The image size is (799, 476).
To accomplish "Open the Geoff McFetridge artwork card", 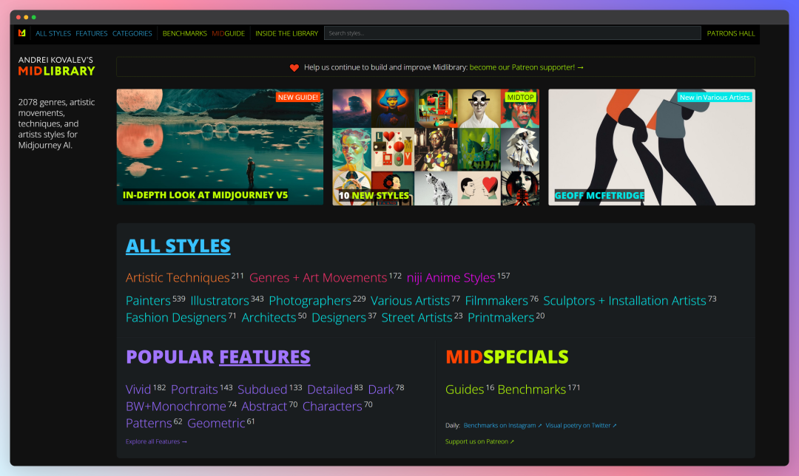I will [x=652, y=147].
